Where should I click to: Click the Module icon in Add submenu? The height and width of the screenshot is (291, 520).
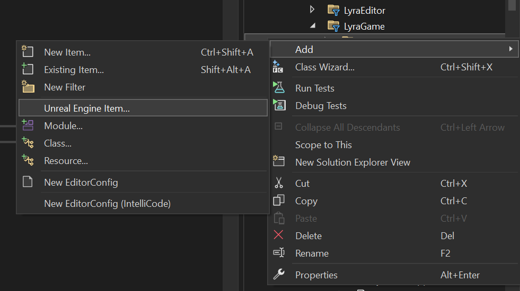click(x=28, y=125)
